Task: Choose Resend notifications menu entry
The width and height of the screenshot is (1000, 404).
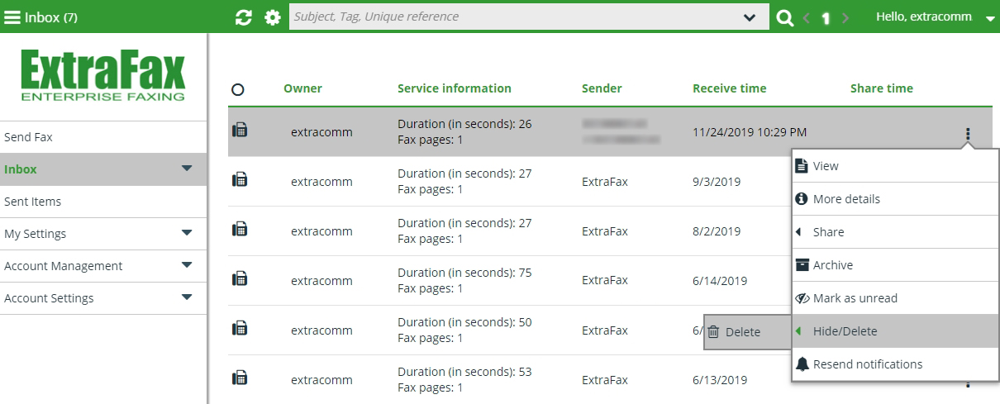Action: coord(895,364)
